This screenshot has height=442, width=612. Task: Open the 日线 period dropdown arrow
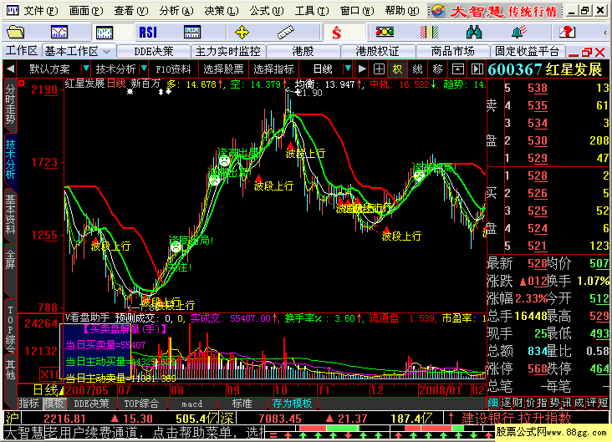click(347, 69)
